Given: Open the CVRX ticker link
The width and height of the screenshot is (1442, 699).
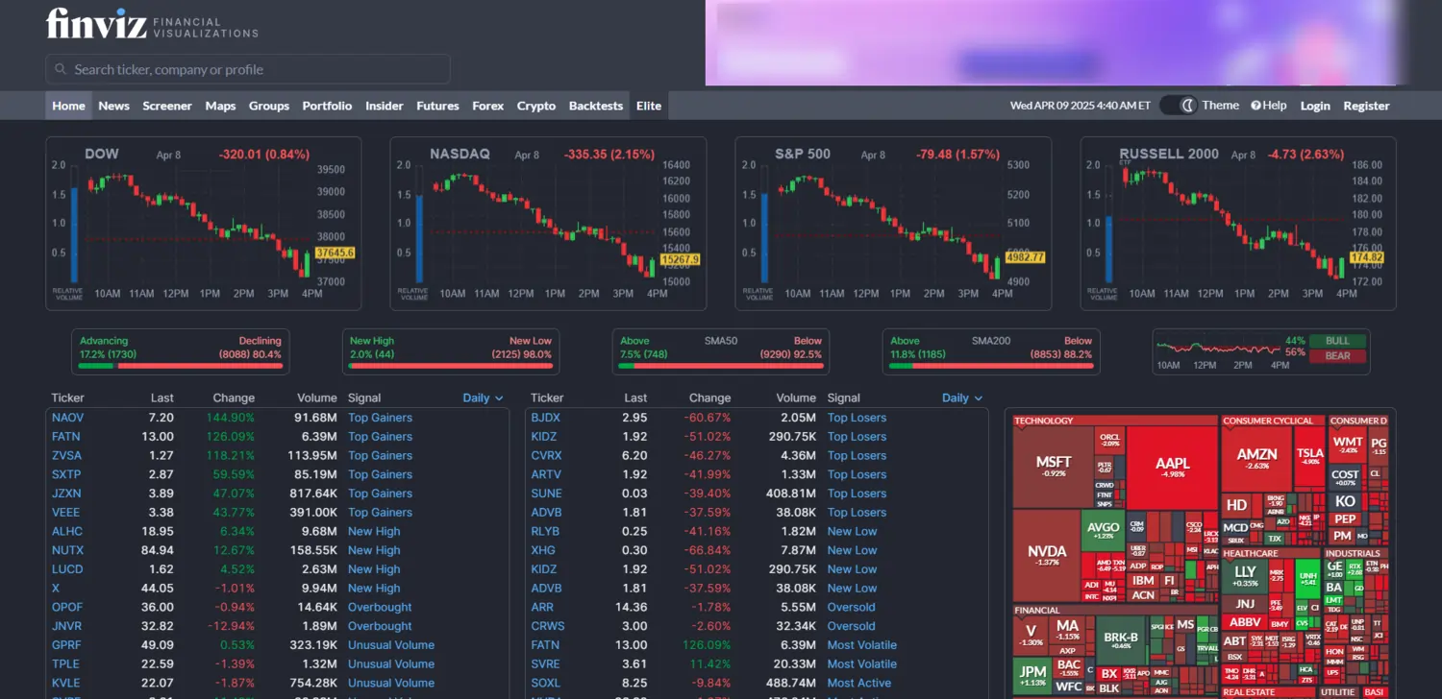Looking at the screenshot, I should click(x=546, y=455).
